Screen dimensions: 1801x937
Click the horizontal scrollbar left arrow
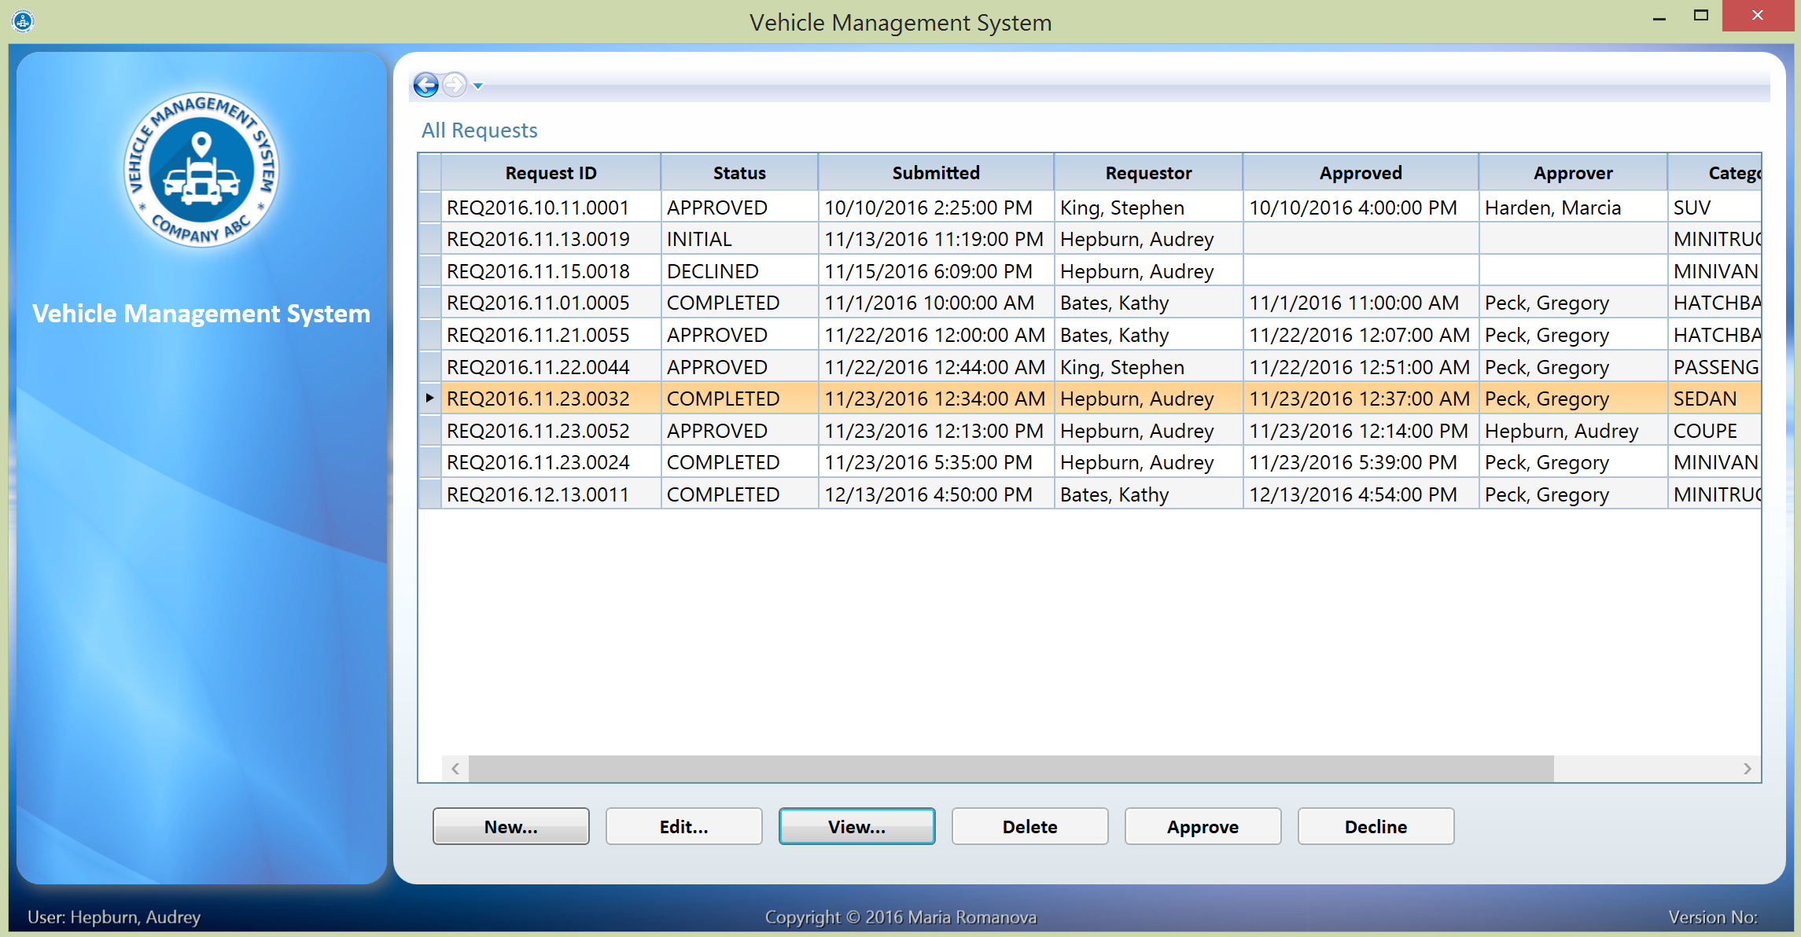point(455,769)
